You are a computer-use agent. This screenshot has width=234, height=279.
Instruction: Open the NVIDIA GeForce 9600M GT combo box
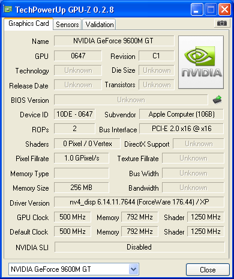tap(74, 269)
